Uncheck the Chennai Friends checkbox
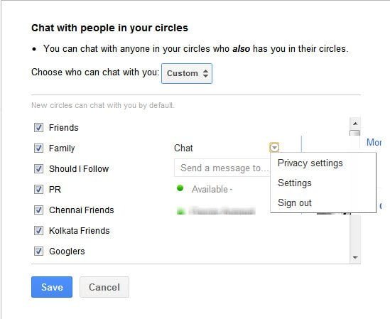 [x=38, y=210]
